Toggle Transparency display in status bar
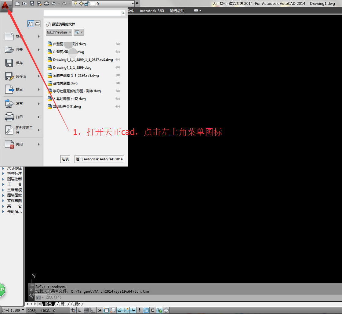Image resolution: width=342 pixels, height=314 pixels. (x=146, y=310)
